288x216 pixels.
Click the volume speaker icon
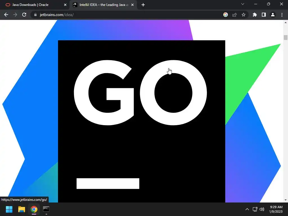tap(262, 209)
